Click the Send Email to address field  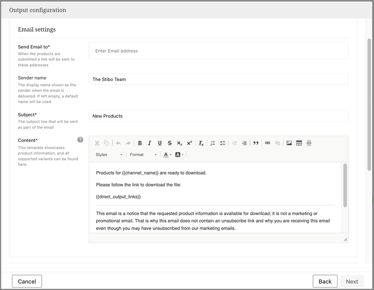tap(218, 51)
